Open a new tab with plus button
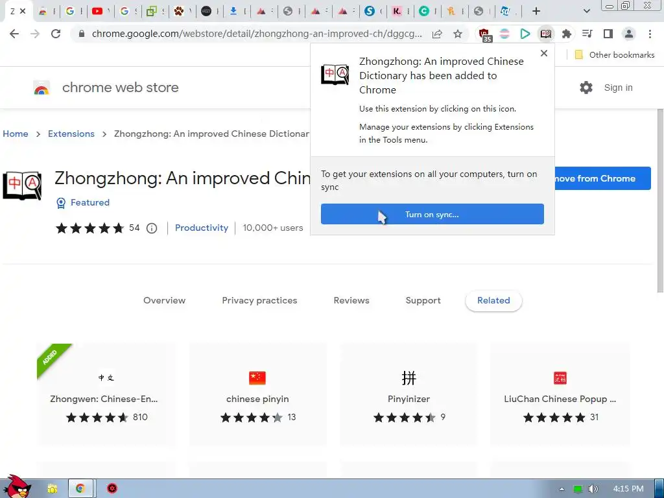Screen dimensions: 664x498 (x=536, y=12)
